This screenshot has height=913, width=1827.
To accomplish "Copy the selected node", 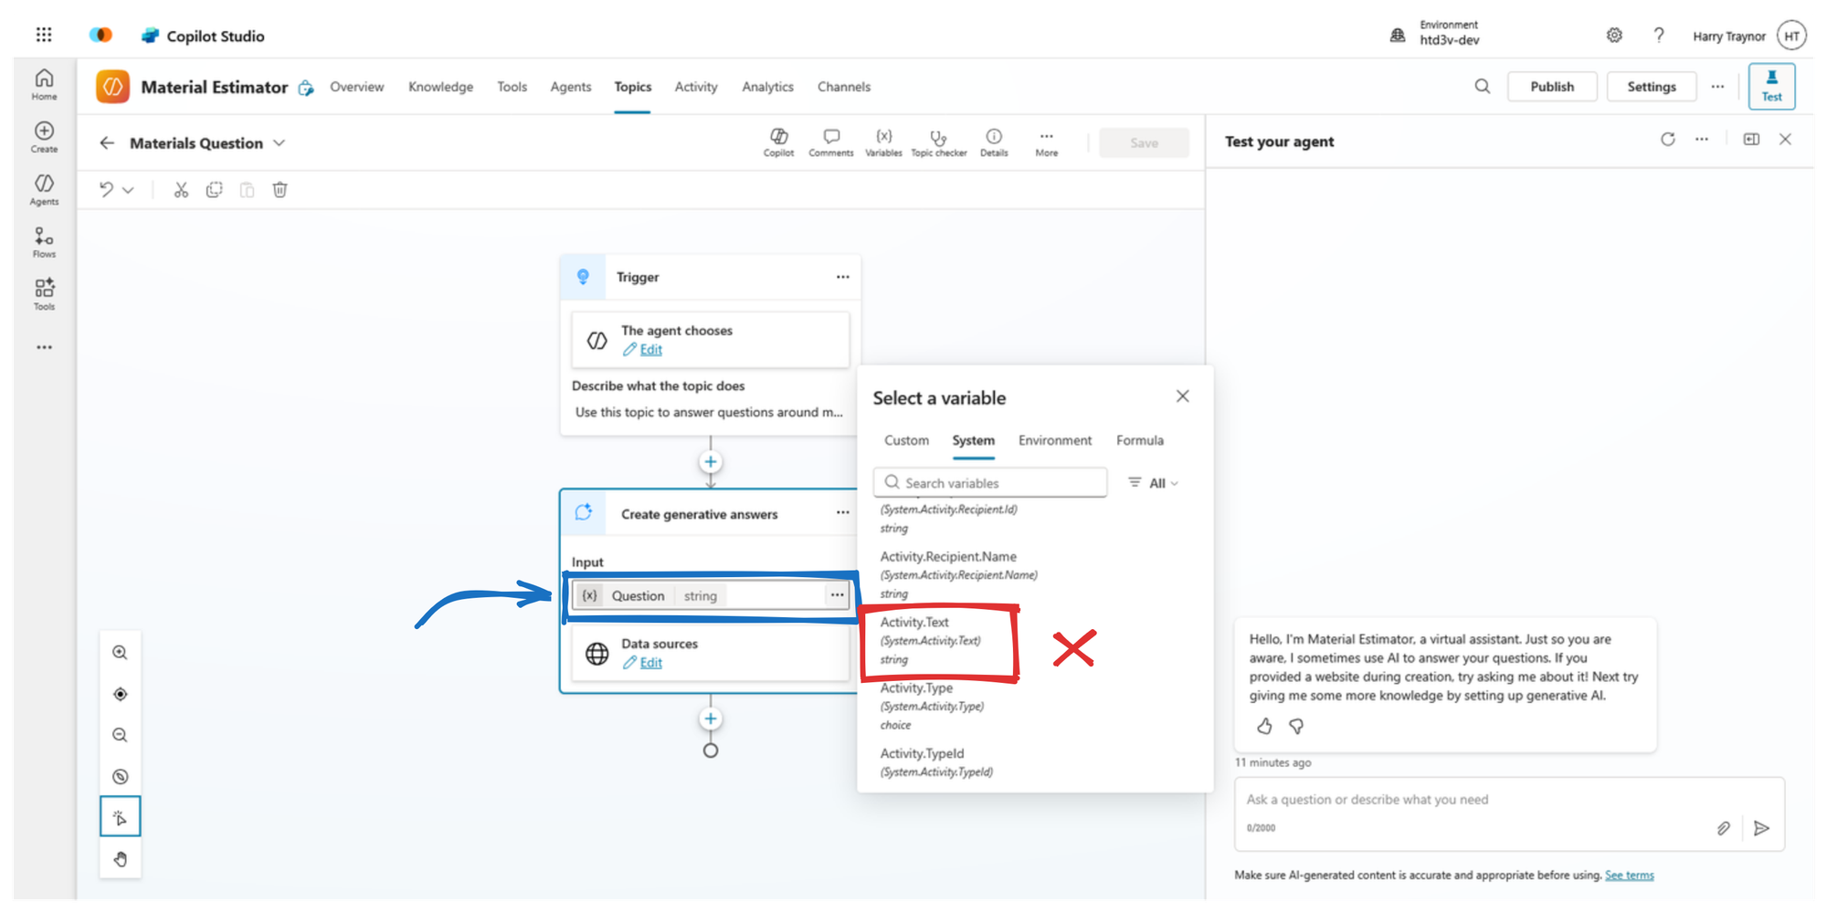I will point(214,190).
